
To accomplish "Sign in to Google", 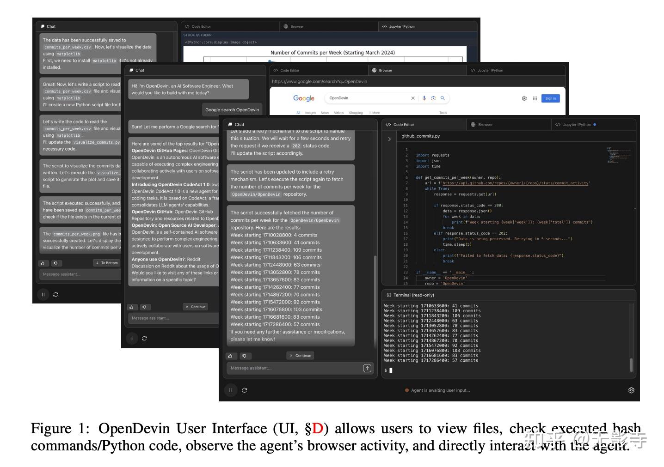I will pyautogui.click(x=550, y=98).
